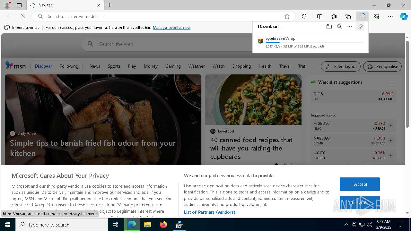Pin the Downloads panel
The image size is (411, 231).
pyautogui.click(x=360, y=27)
